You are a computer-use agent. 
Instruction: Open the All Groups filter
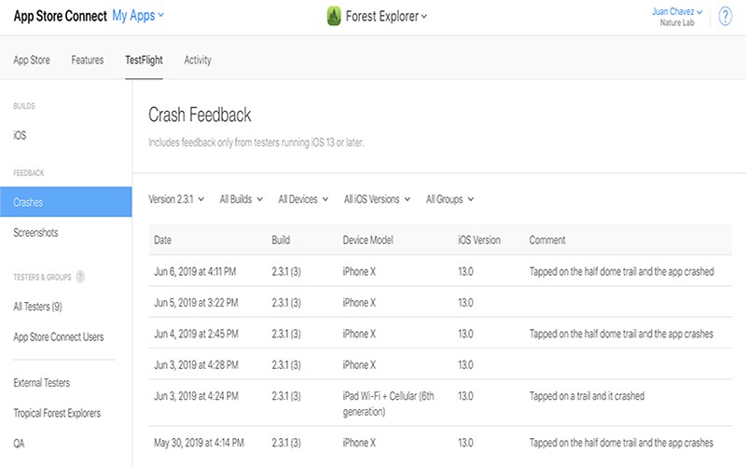(449, 199)
